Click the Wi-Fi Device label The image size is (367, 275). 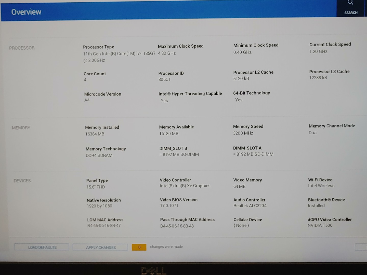tap(320, 180)
